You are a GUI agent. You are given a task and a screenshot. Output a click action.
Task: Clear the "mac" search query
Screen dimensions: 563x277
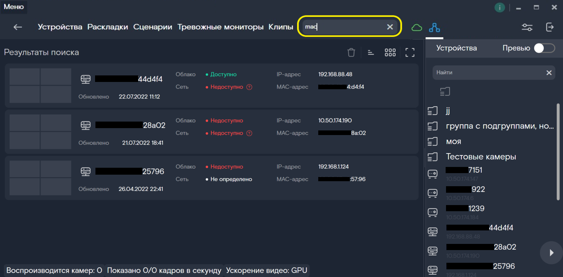click(x=390, y=27)
